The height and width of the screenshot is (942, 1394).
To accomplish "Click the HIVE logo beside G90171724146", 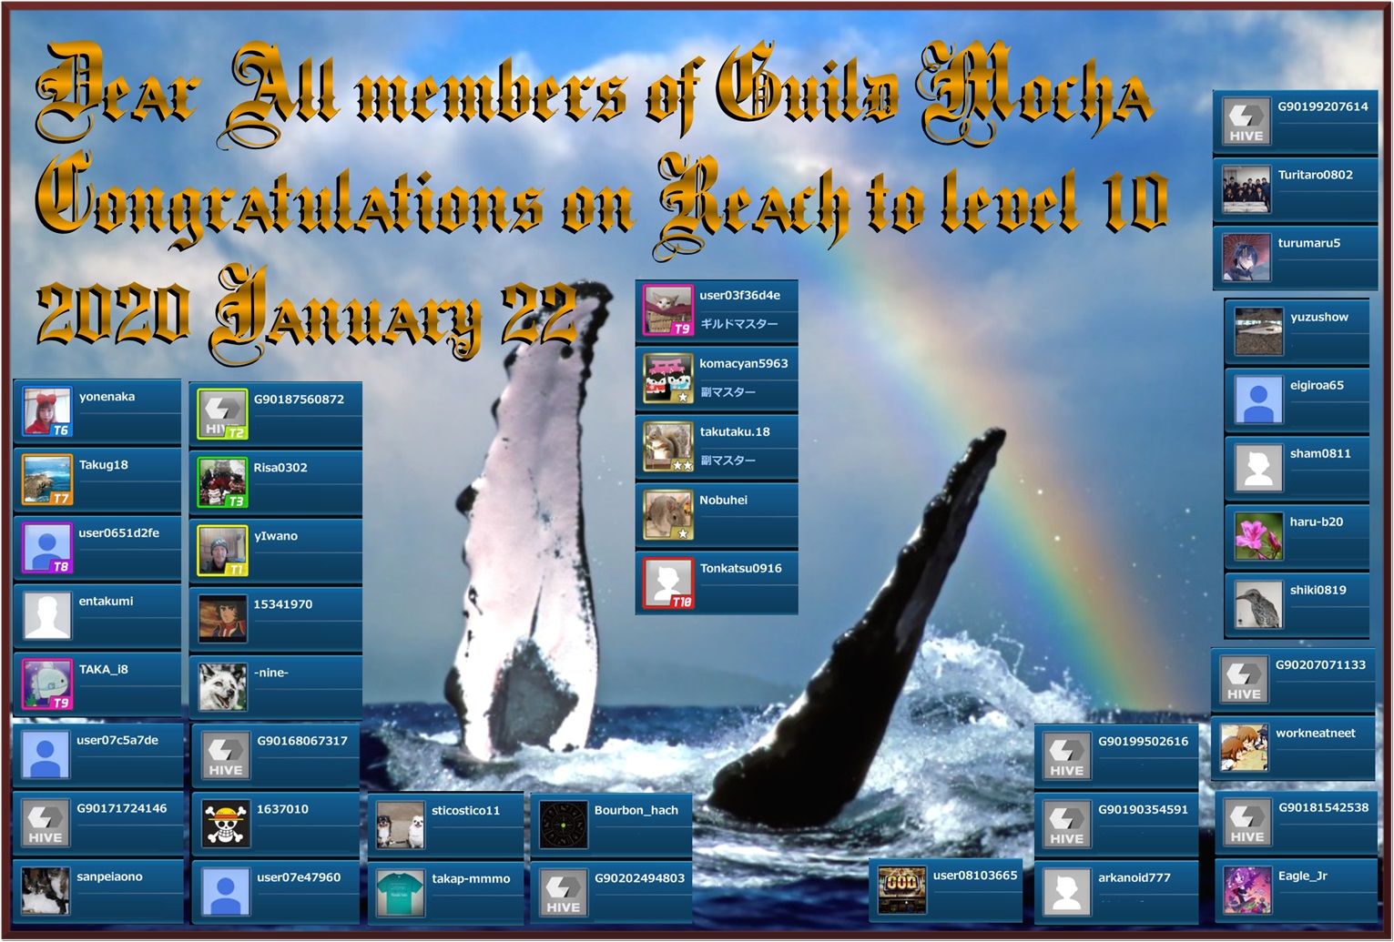I will [x=46, y=824].
